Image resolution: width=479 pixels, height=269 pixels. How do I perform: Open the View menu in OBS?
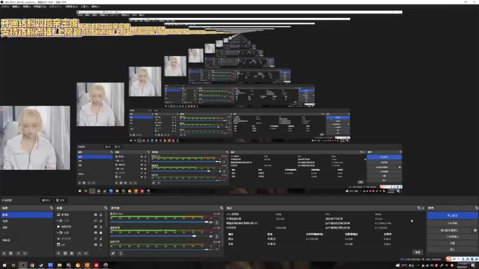coord(27,7)
